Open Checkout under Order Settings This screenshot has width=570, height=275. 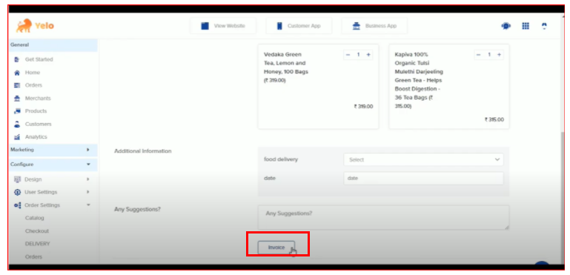(x=37, y=231)
